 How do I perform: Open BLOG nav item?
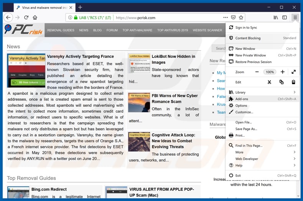(x=97, y=30)
